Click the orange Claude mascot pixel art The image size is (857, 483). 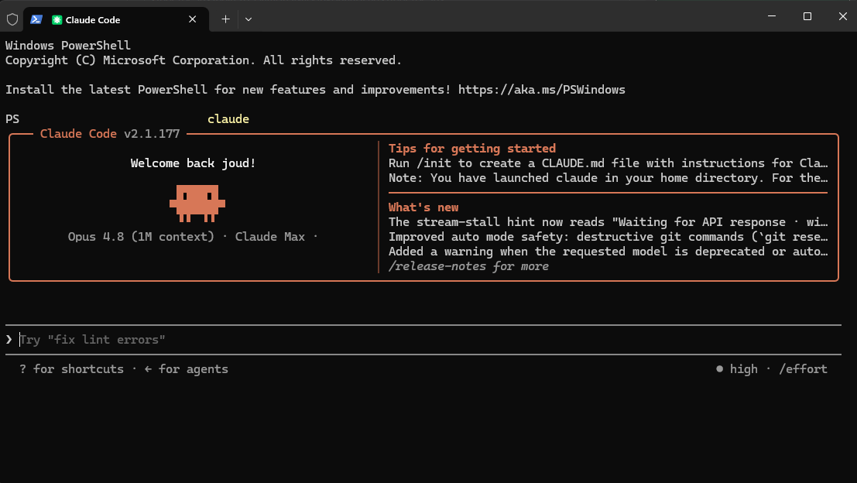[197, 204]
